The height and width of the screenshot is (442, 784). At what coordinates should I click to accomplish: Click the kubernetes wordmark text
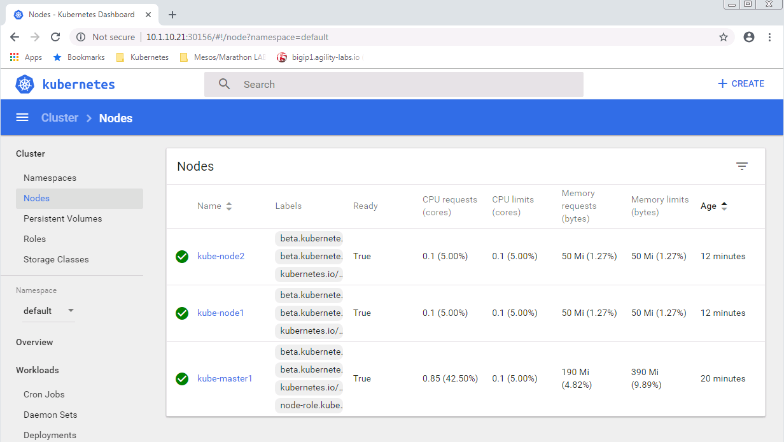click(79, 84)
